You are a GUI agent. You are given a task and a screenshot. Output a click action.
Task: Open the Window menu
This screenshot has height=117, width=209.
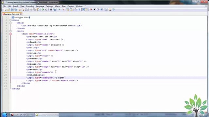pos(79,6)
